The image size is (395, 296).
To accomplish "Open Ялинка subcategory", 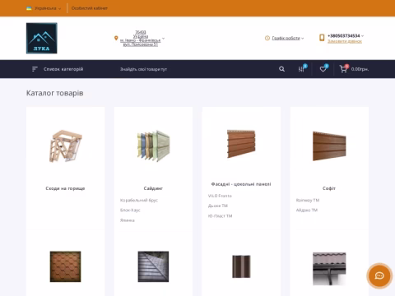I will pos(128,220).
